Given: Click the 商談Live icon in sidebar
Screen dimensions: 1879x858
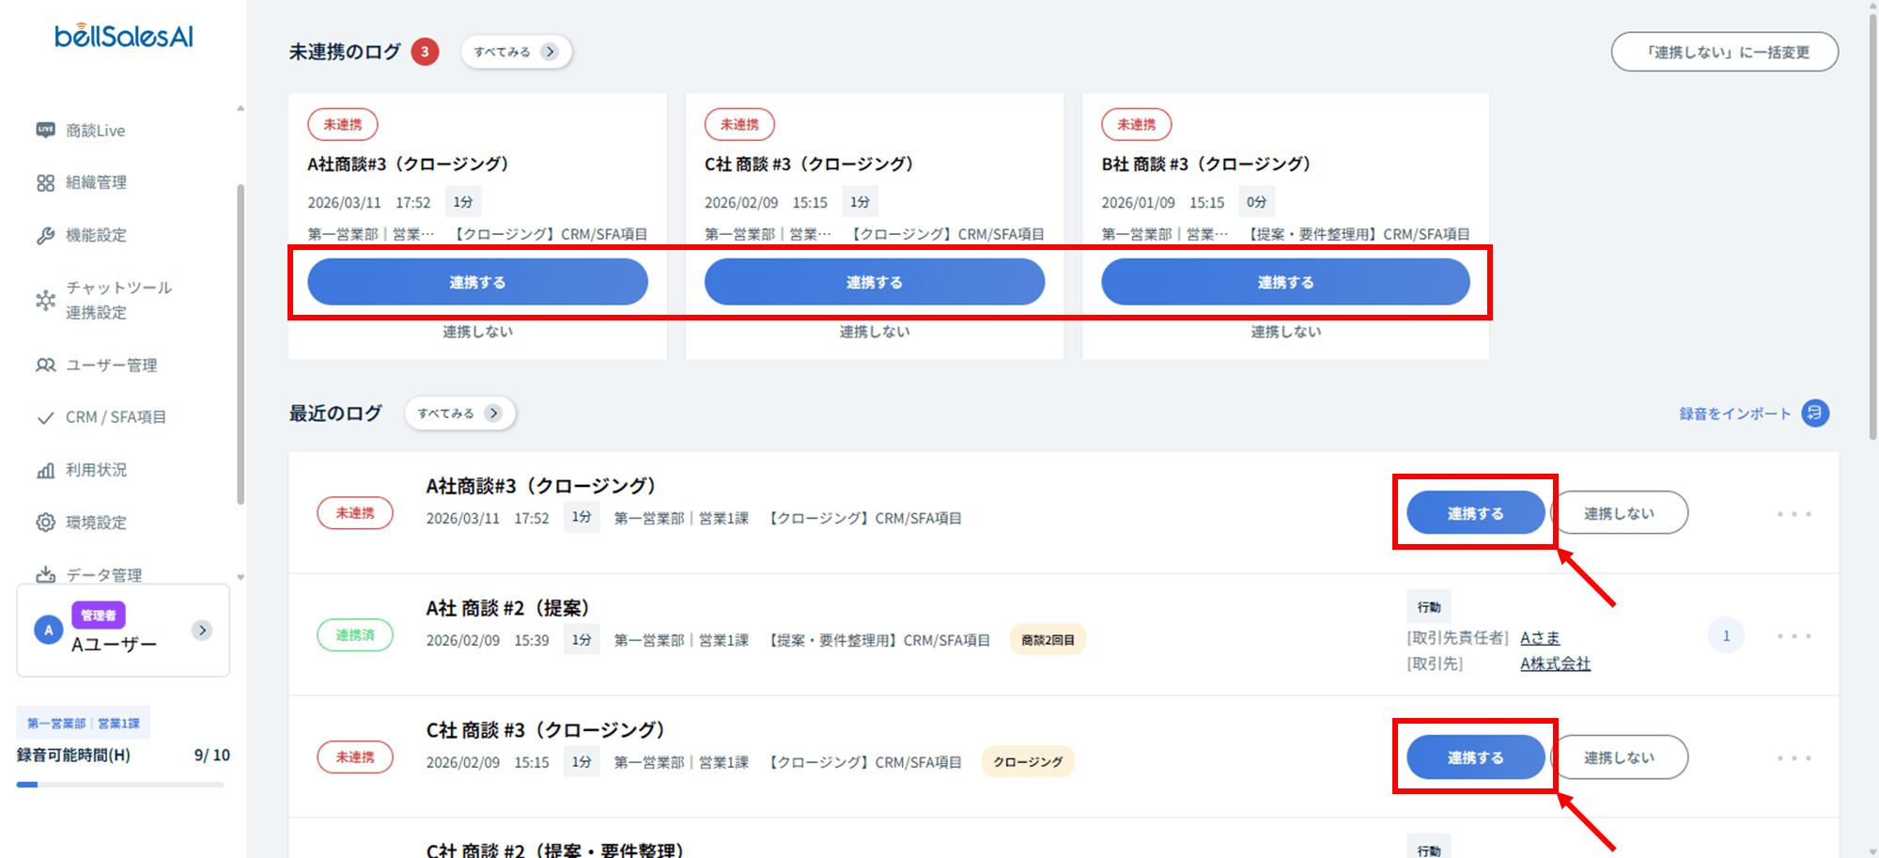Looking at the screenshot, I should pos(45,130).
